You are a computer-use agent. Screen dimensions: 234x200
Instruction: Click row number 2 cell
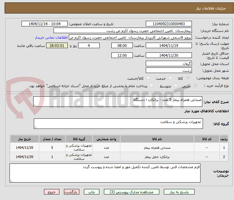tap(224, 157)
